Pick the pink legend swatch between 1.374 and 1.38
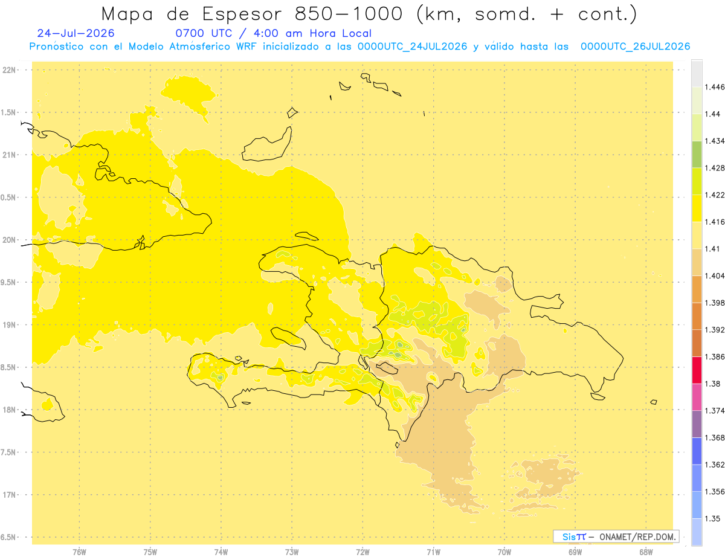The width and height of the screenshot is (725, 560). click(x=697, y=397)
